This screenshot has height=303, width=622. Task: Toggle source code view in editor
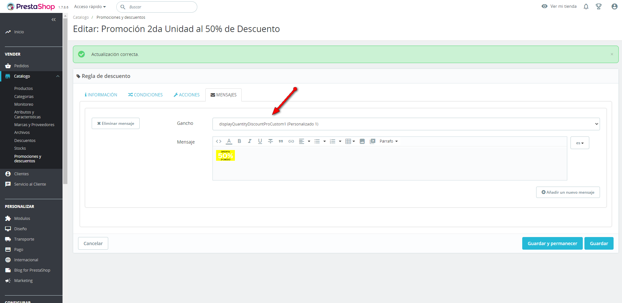pyautogui.click(x=219, y=141)
